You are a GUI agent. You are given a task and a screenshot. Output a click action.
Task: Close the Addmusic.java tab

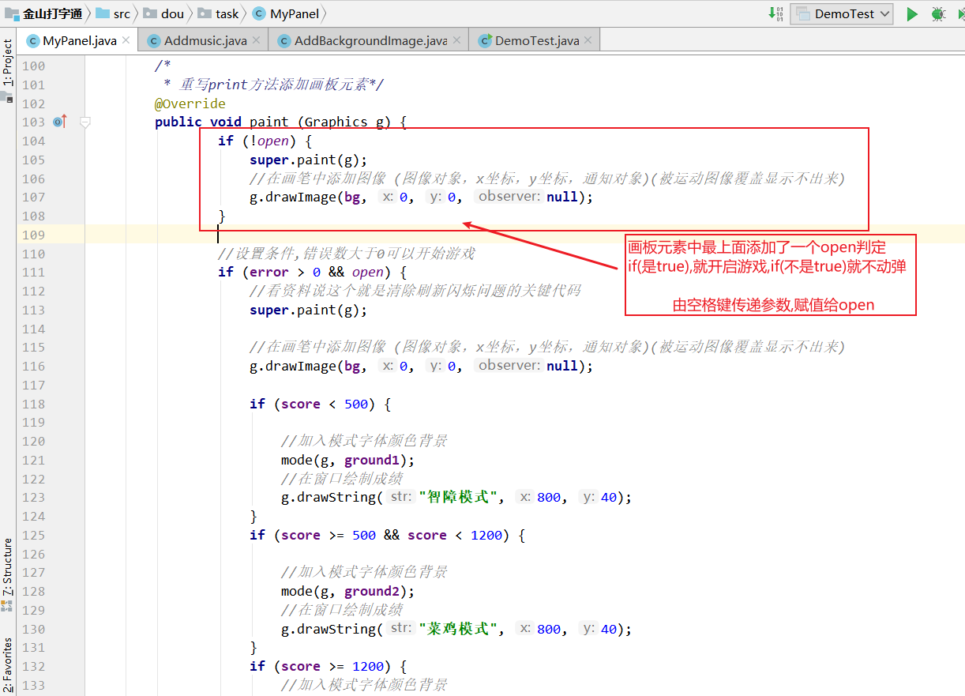pos(257,40)
